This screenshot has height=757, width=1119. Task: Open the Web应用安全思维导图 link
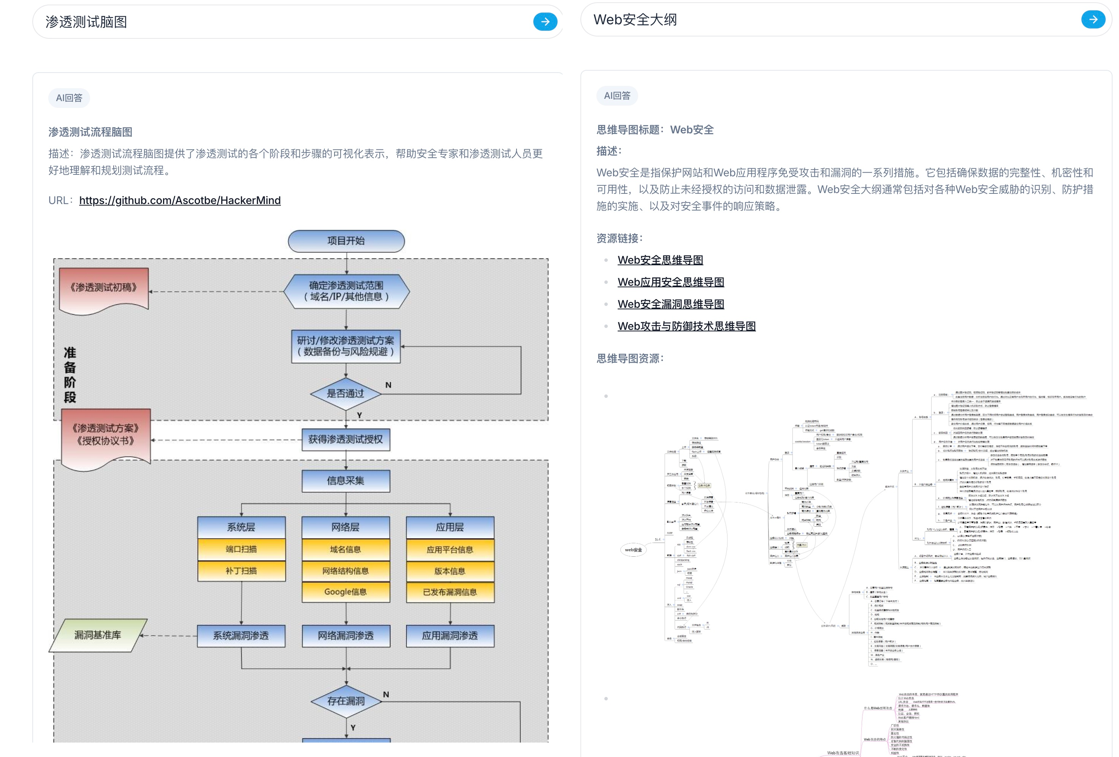coord(671,282)
